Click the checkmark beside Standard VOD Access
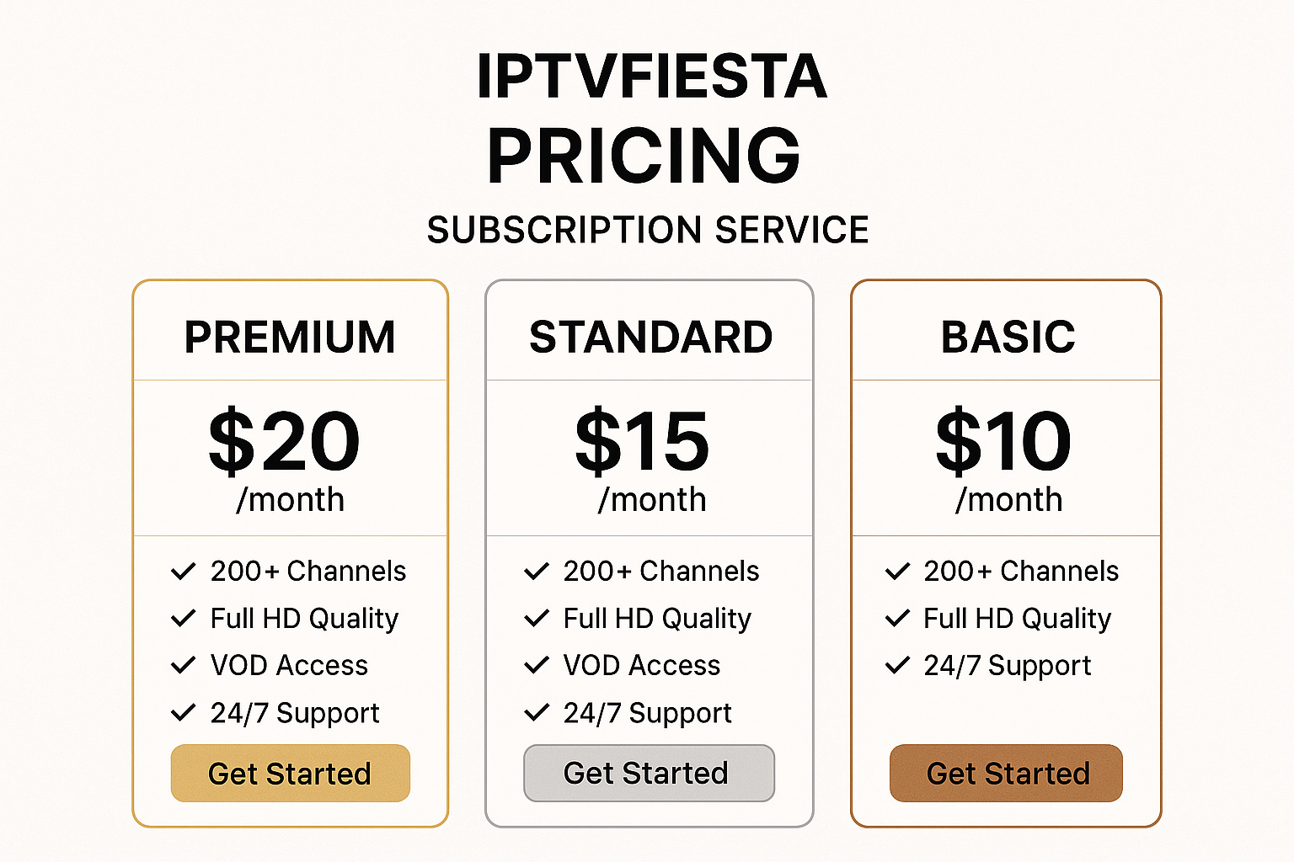This screenshot has height=862, width=1294. pyautogui.click(x=537, y=666)
